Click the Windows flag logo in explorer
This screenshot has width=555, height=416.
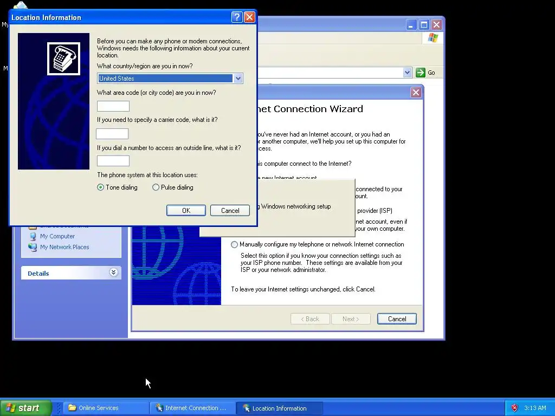pyautogui.click(x=433, y=38)
